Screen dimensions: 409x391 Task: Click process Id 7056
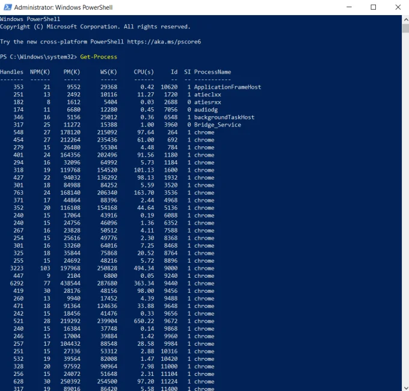tap(171, 110)
